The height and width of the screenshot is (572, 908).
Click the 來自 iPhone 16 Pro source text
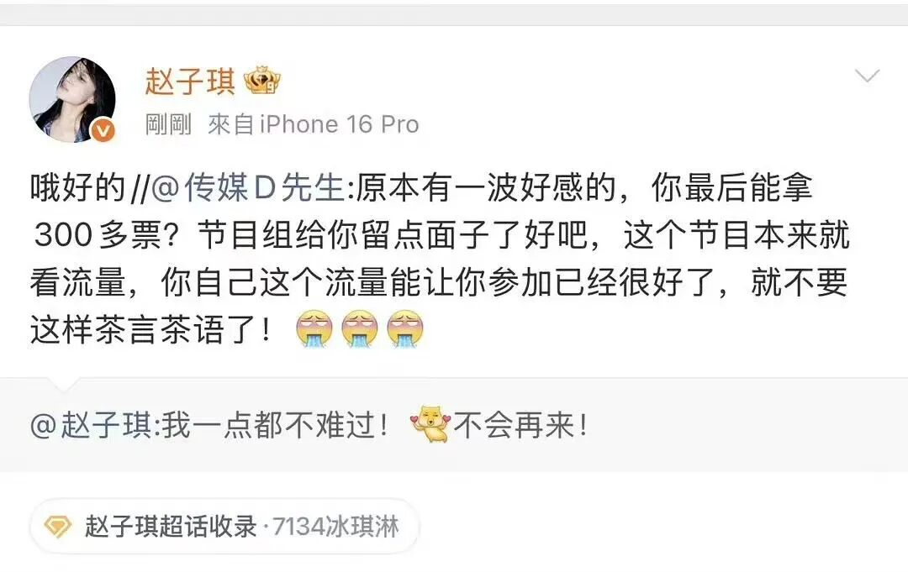tap(314, 124)
